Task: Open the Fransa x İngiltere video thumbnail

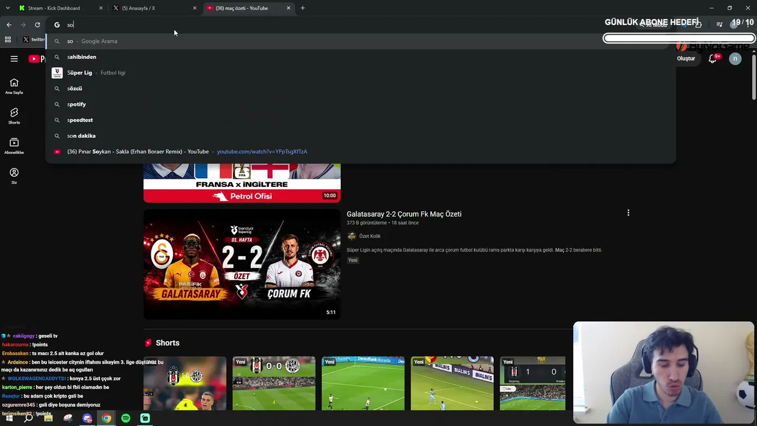Action: click(242, 183)
